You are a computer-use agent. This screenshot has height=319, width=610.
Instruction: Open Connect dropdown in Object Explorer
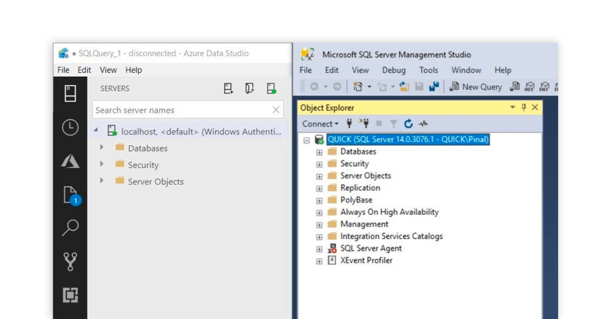320,124
